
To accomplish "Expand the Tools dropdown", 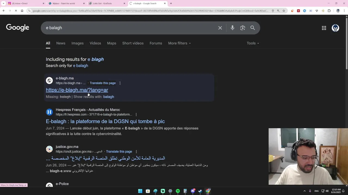I will pyautogui.click(x=253, y=43).
